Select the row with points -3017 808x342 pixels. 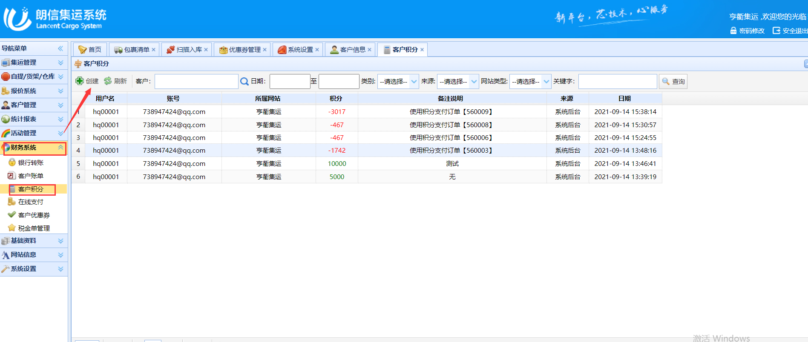pos(367,111)
